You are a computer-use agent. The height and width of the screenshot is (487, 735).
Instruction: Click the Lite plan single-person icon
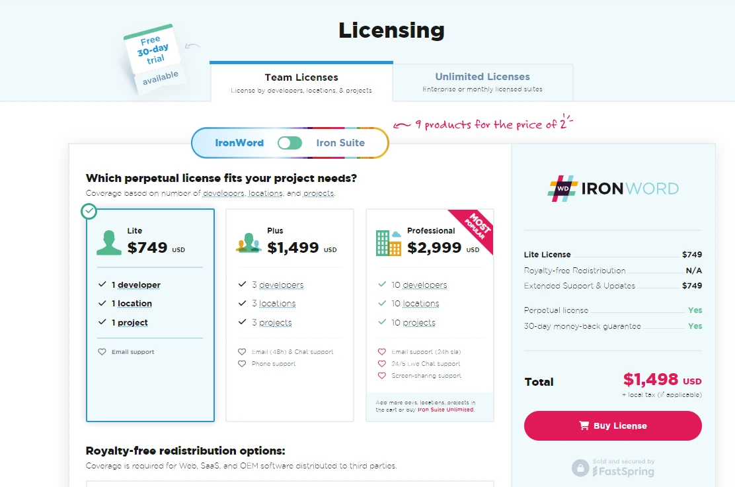(109, 242)
